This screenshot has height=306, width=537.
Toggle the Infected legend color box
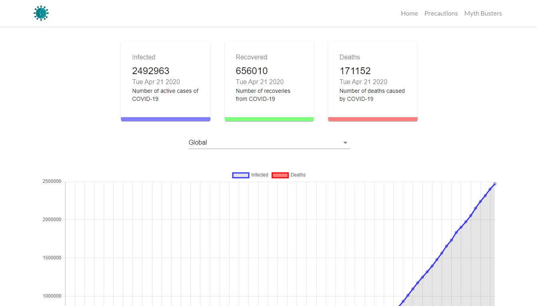241,175
